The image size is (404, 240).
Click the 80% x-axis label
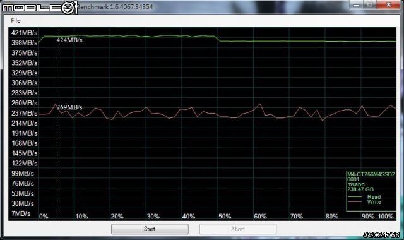click(332, 217)
